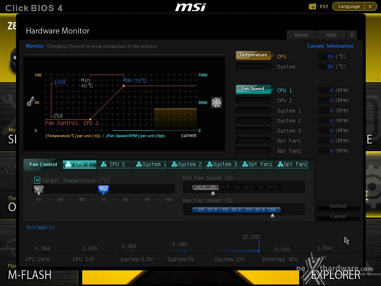
Task: Click the CPU temperature value 39
Action: [x=330, y=57]
